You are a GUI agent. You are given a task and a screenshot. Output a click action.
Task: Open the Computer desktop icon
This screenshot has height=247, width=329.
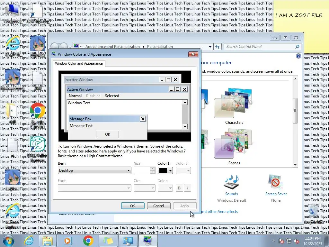12,13
